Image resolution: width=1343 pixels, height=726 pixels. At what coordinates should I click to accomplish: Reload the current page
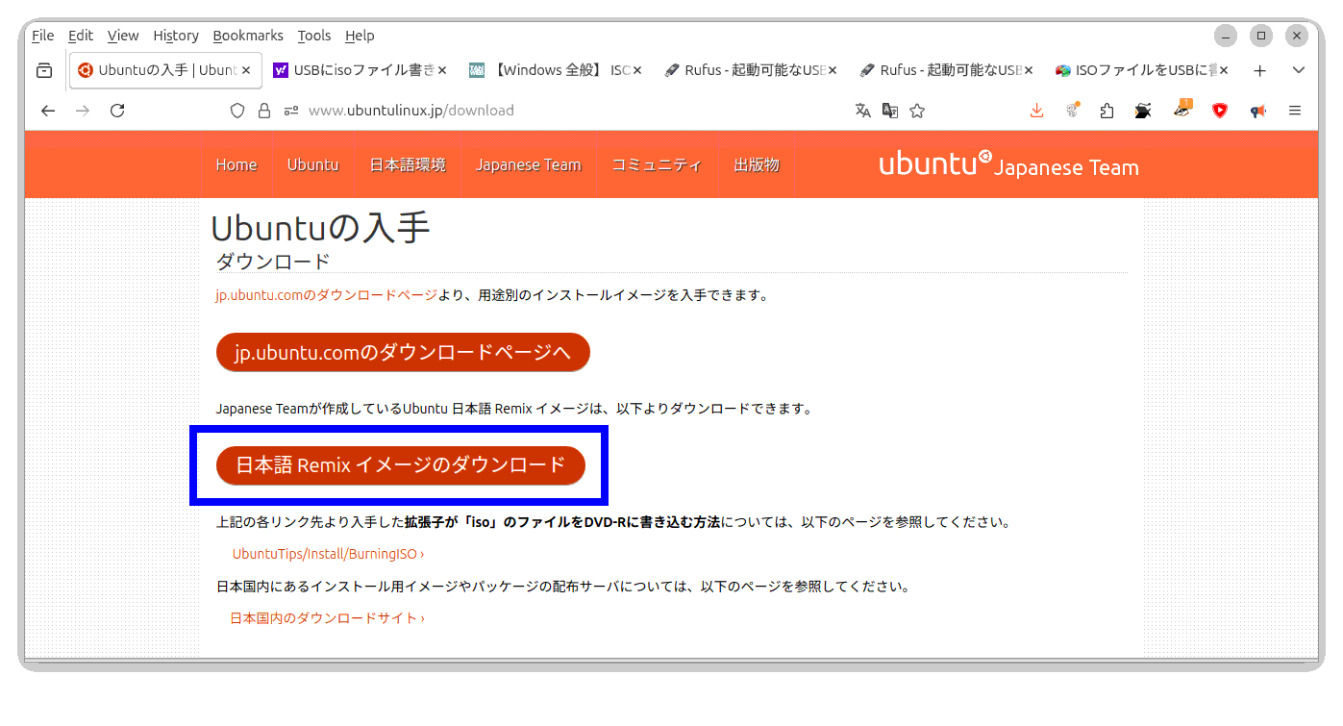coord(117,111)
